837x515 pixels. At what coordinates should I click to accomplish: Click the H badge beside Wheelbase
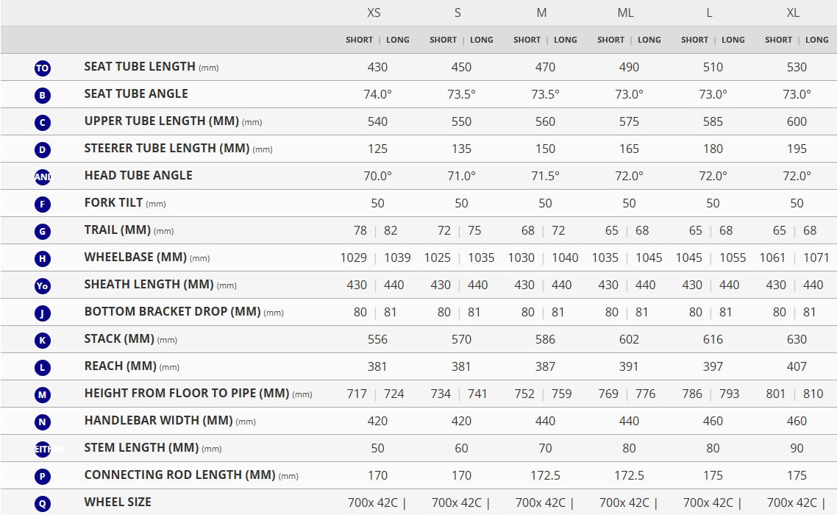click(x=43, y=259)
